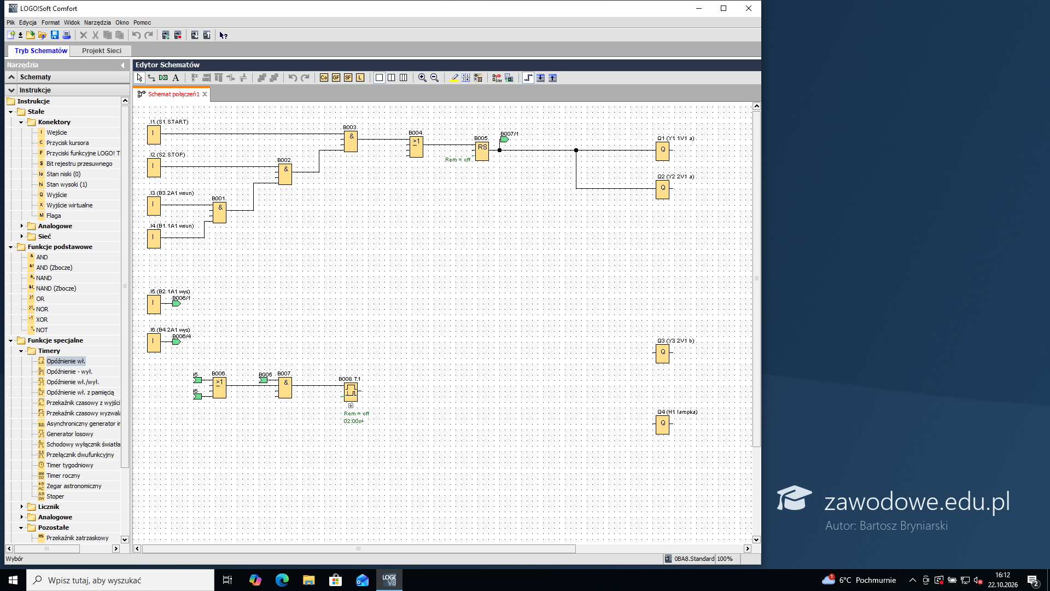
Task: Select the arrow selection tool
Action: click(x=139, y=78)
